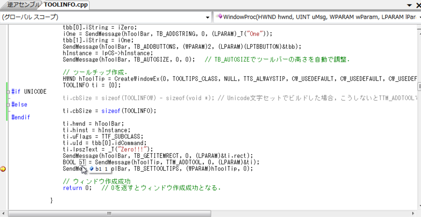Click the line hInstance = lpCS->hInstance;

click(108, 53)
